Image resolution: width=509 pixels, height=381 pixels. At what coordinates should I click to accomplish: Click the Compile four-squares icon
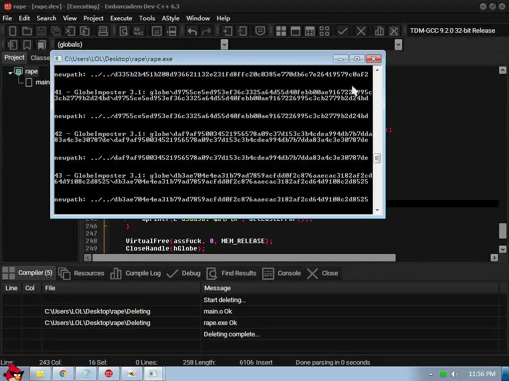(x=281, y=31)
